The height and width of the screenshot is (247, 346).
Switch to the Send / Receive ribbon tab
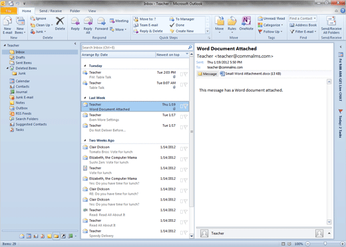(x=51, y=11)
